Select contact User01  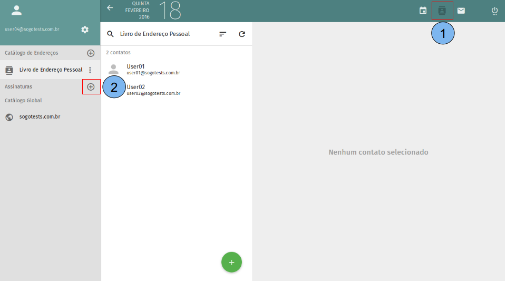point(153,69)
